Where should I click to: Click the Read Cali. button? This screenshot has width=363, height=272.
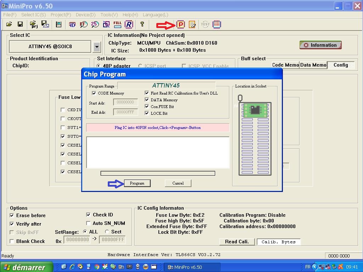pos(237,242)
